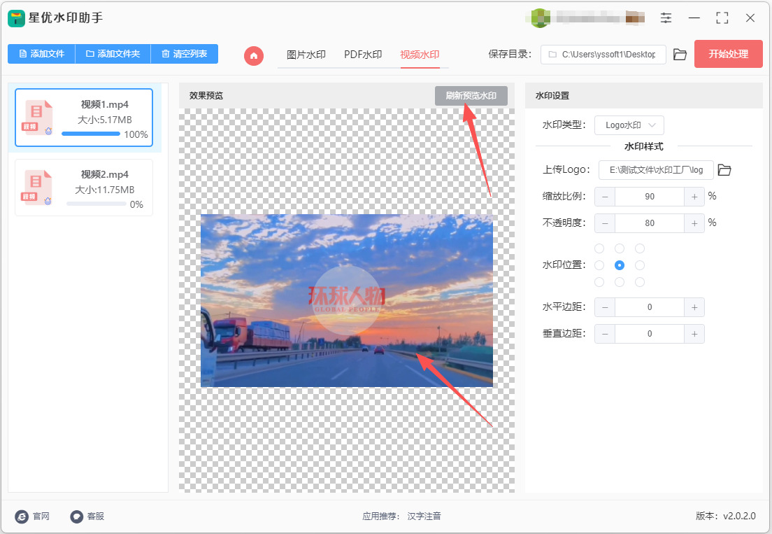
Task: Click 清空列表 clear list button
Action: pos(184,54)
